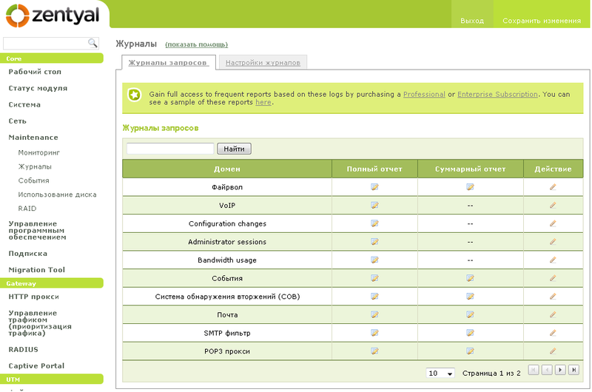Go to next page of logs
Screen dimensions: 592x392
[x=560, y=370]
